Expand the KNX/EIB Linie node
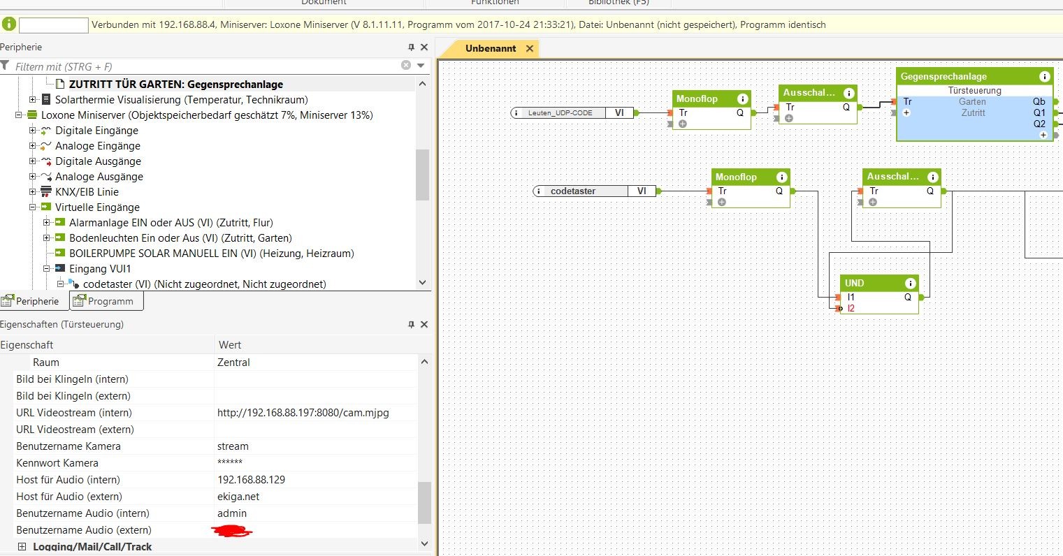 32,192
